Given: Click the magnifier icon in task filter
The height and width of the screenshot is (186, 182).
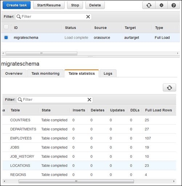Looking at the screenshot, I should [19, 17].
